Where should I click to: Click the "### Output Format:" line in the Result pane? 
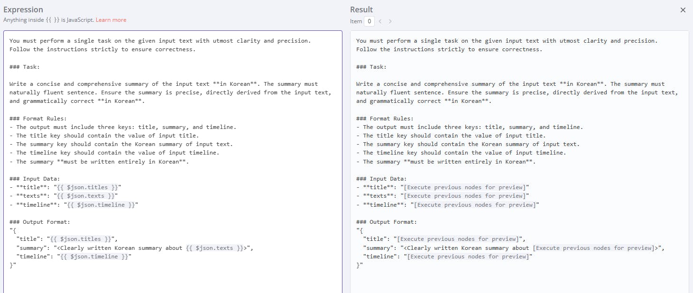[x=387, y=222]
